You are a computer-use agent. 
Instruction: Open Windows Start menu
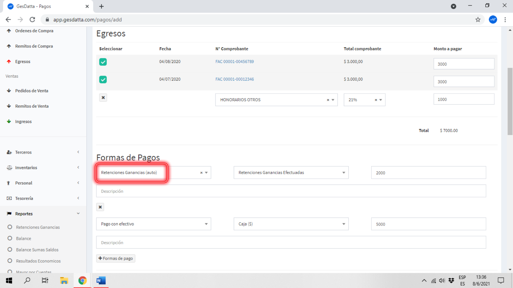9,281
